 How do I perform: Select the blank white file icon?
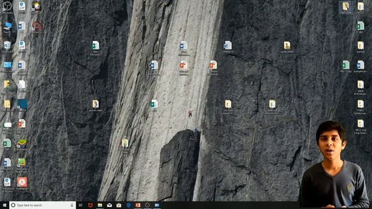click(22, 85)
